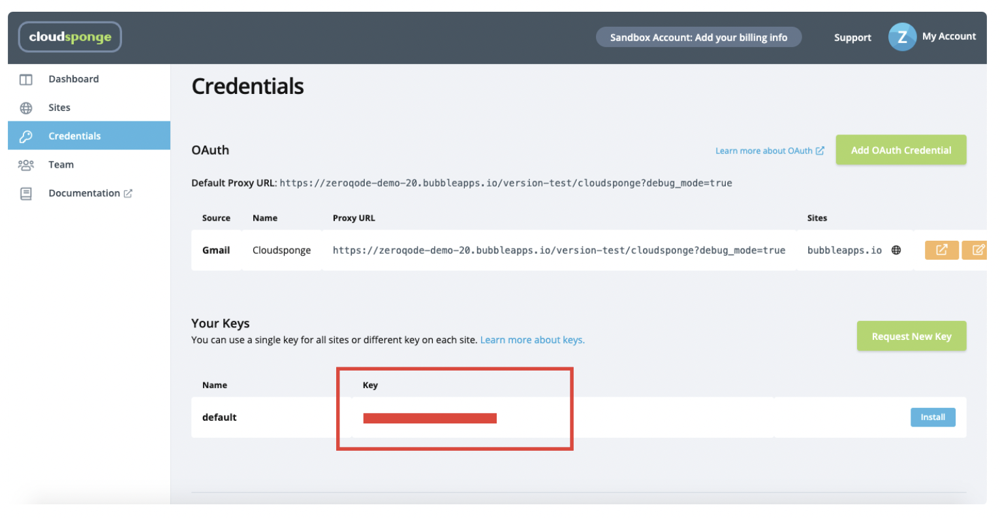Click the book icon beside Documentation
Viewport: 1000px width, 518px height.
point(26,194)
